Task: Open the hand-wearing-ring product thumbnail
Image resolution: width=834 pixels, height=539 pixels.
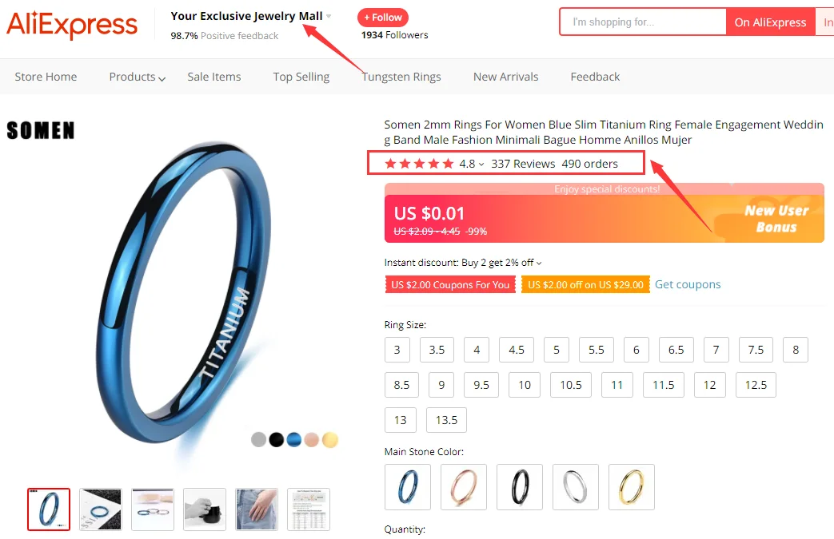Action: point(257,509)
